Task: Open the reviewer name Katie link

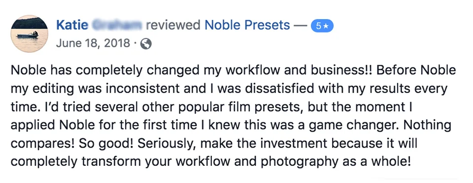Action: 72,26
